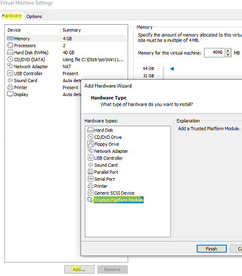Click the Sound Card icon in wizard list

click(90, 165)
